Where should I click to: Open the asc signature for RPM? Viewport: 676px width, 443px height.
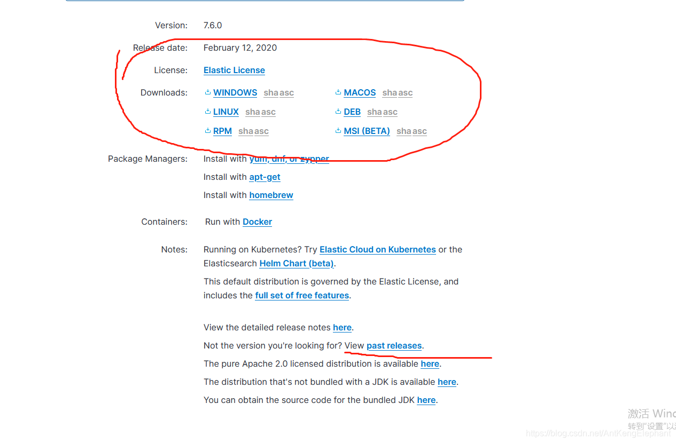(261, 131)
